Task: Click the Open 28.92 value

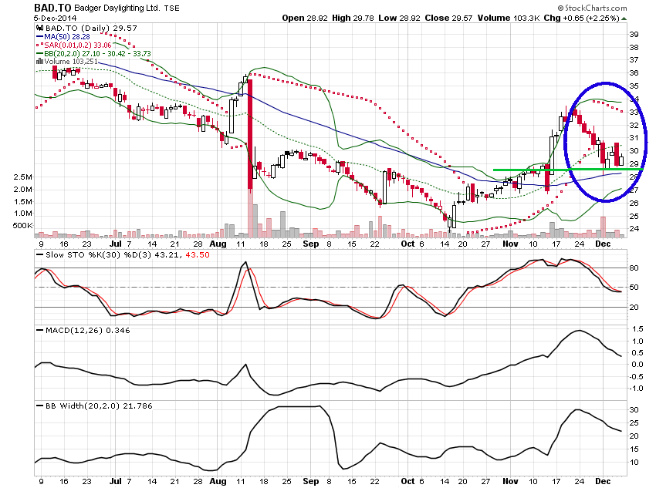Action: click(305, 18)
